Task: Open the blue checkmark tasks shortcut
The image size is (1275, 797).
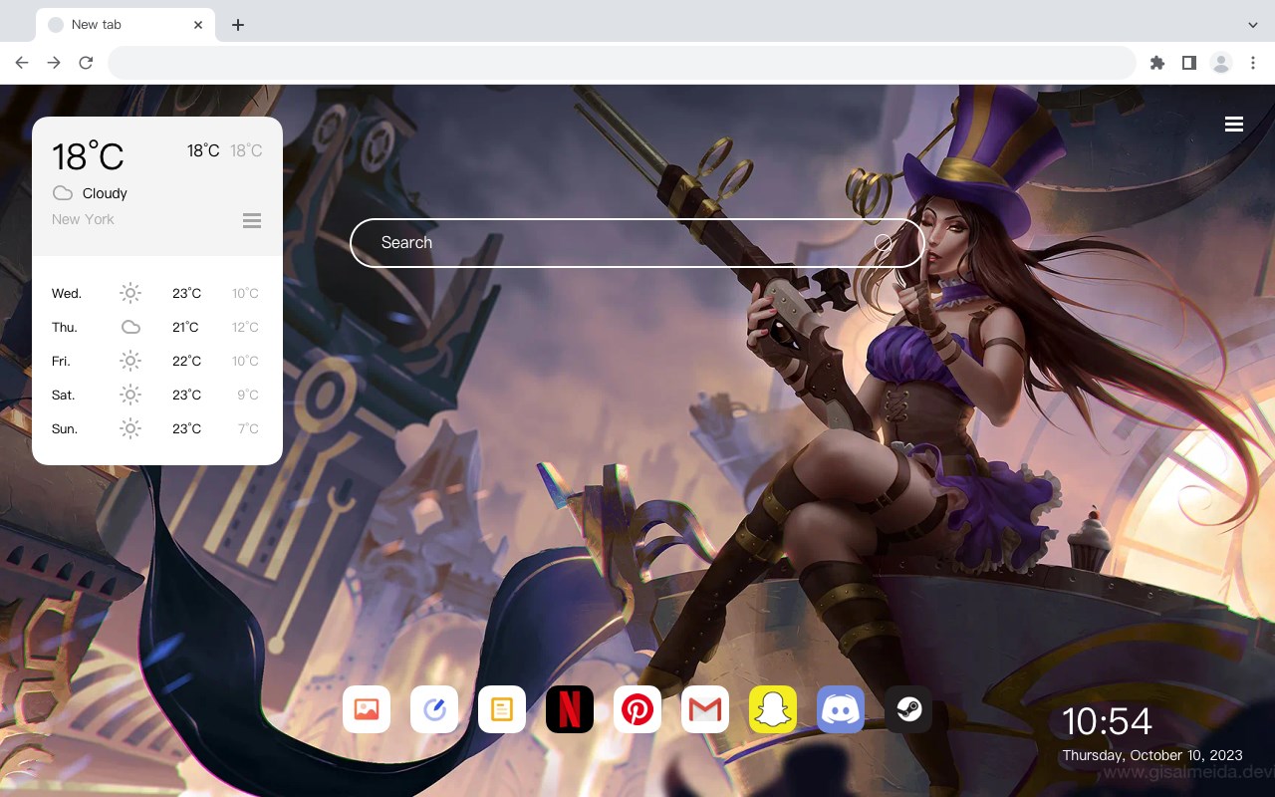Action: (434, 709)
